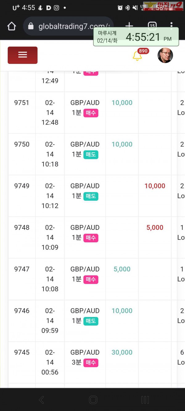Screen dimensions: 185x411
Task: Select the 10,000 red amount in row 9749
Action: point(155,186)
